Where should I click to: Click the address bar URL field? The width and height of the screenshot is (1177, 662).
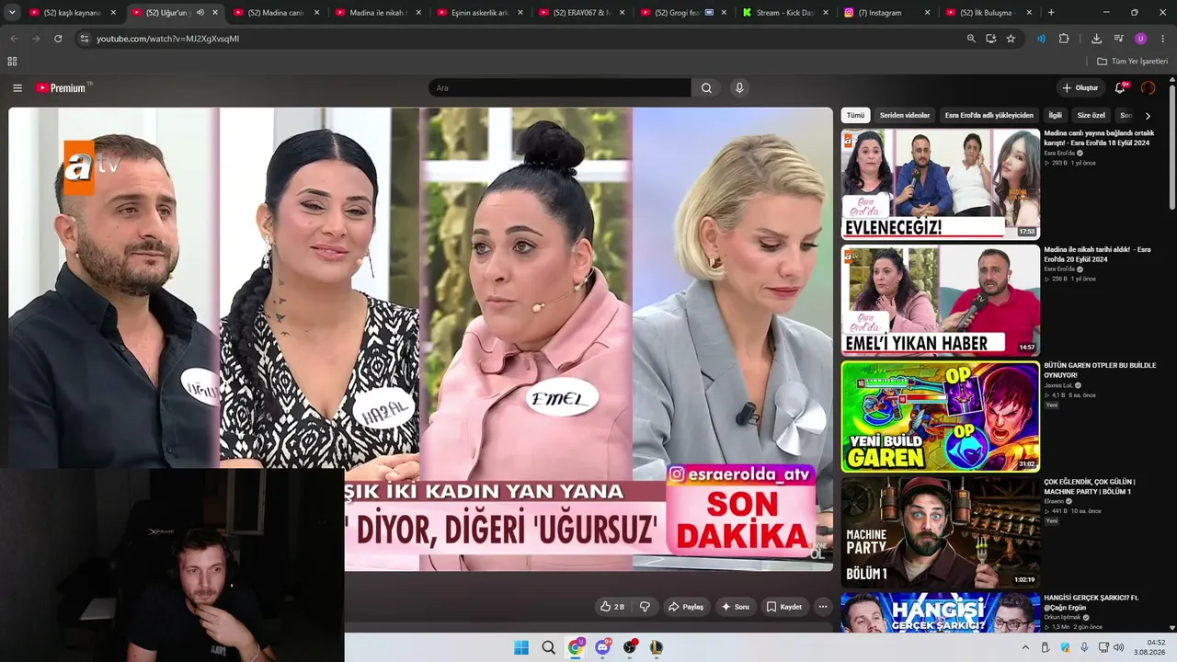515,39
